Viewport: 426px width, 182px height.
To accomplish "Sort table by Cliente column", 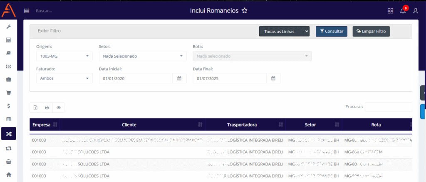I will click(129, 124).
